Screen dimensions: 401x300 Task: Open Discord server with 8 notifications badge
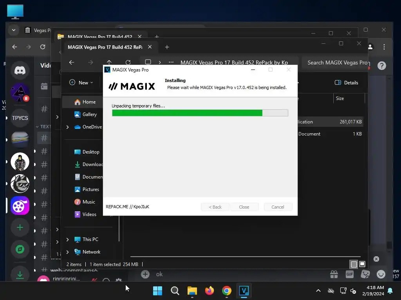[x=20, y=92]
